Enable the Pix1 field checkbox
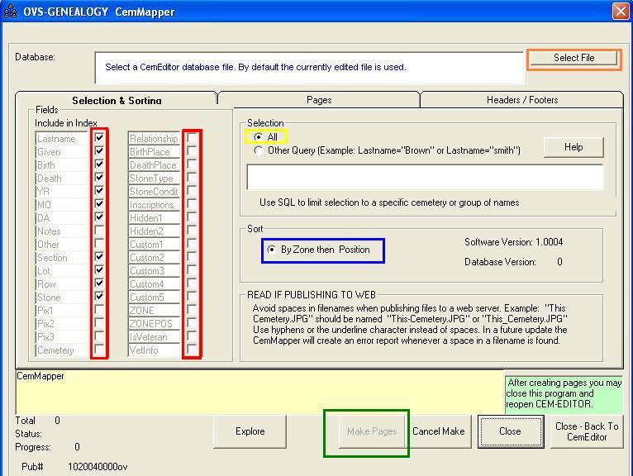 (99, 310)
